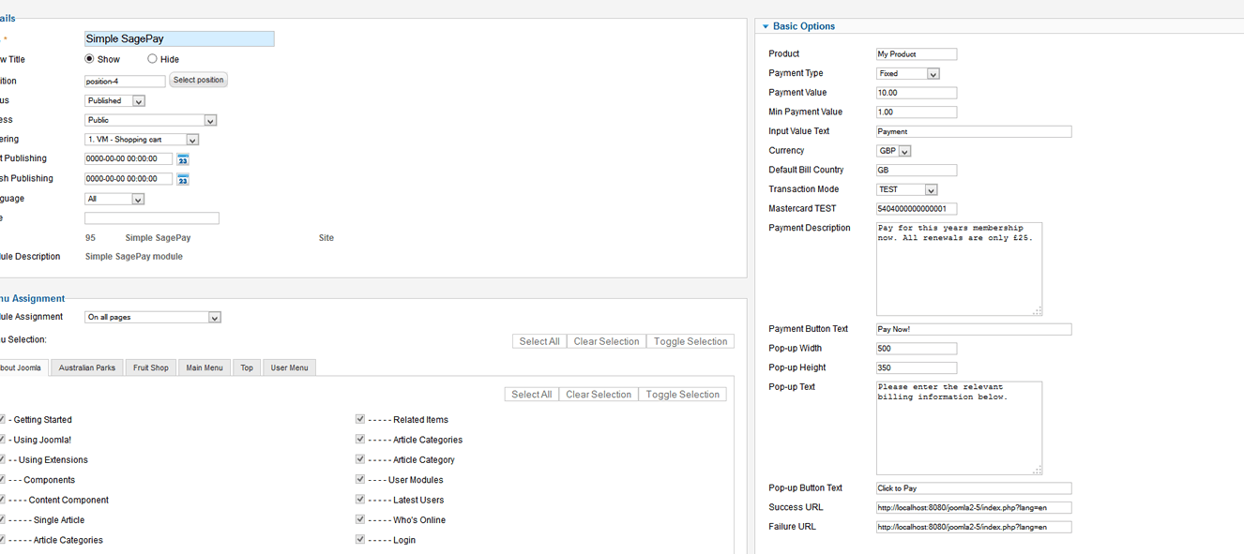Select the Hide title radio button
This screenshot has width=1244, height=554.
152,59
